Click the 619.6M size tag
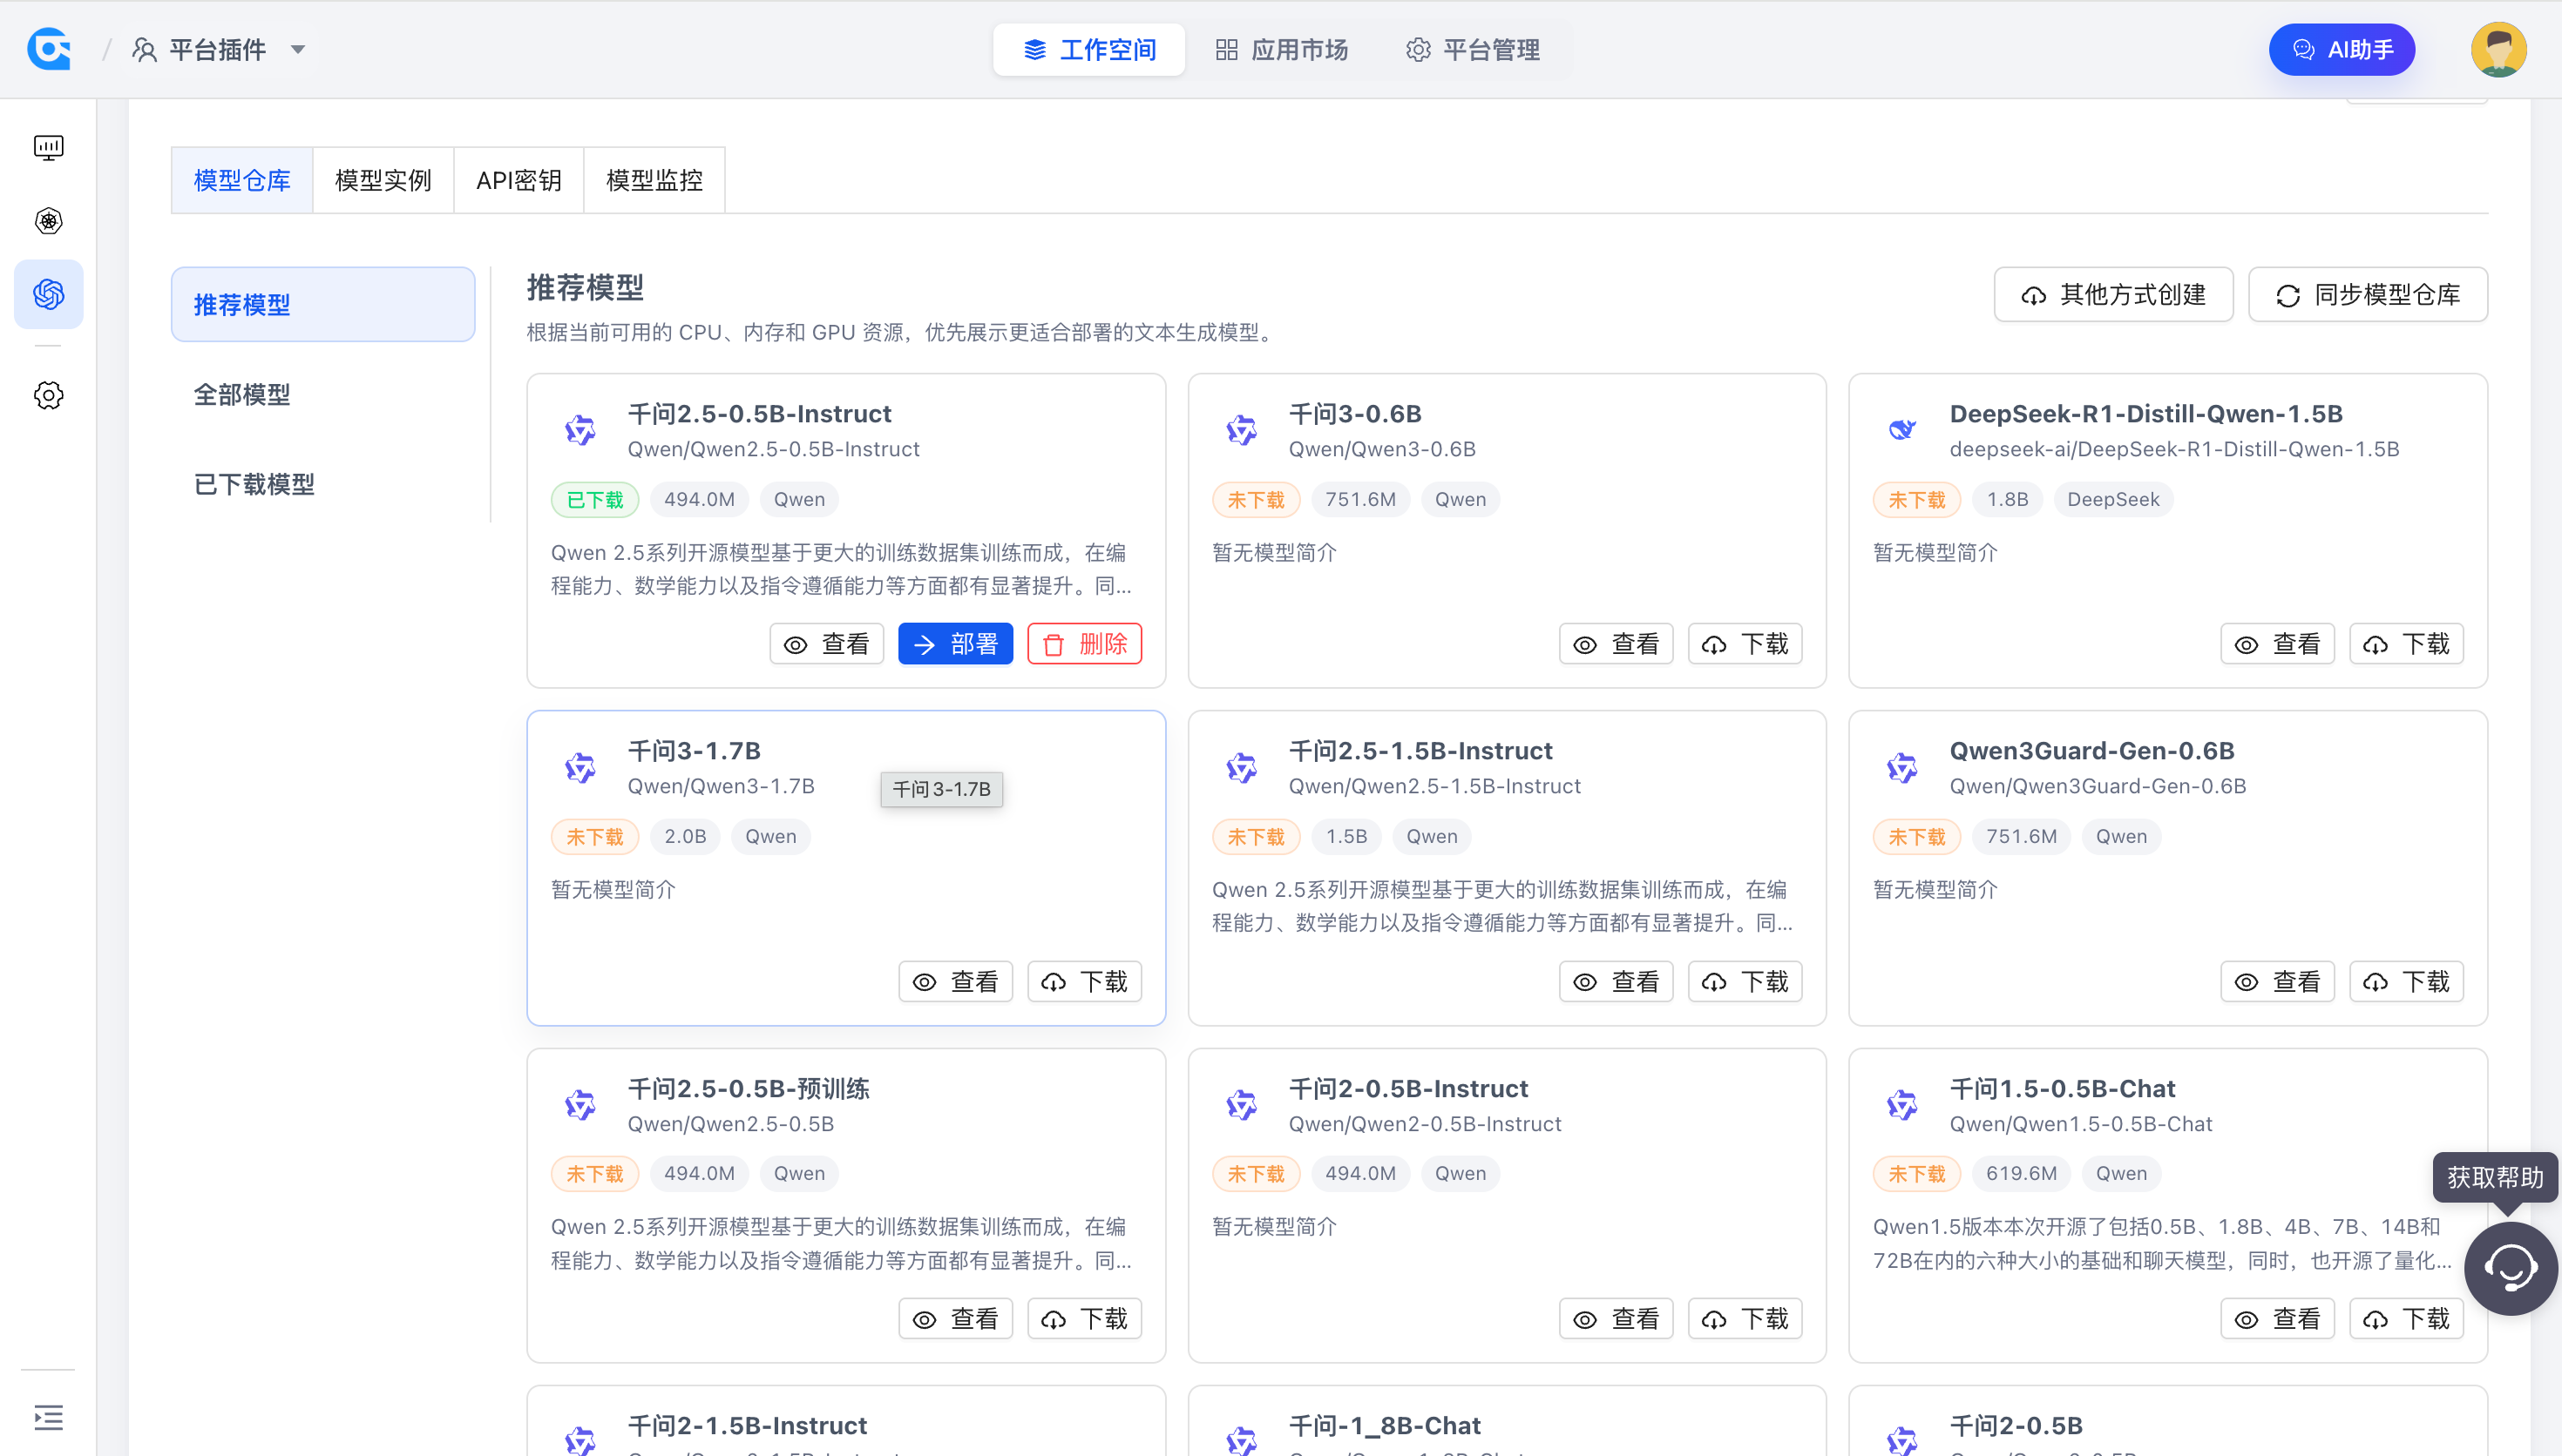 tap(2022, 1173)
